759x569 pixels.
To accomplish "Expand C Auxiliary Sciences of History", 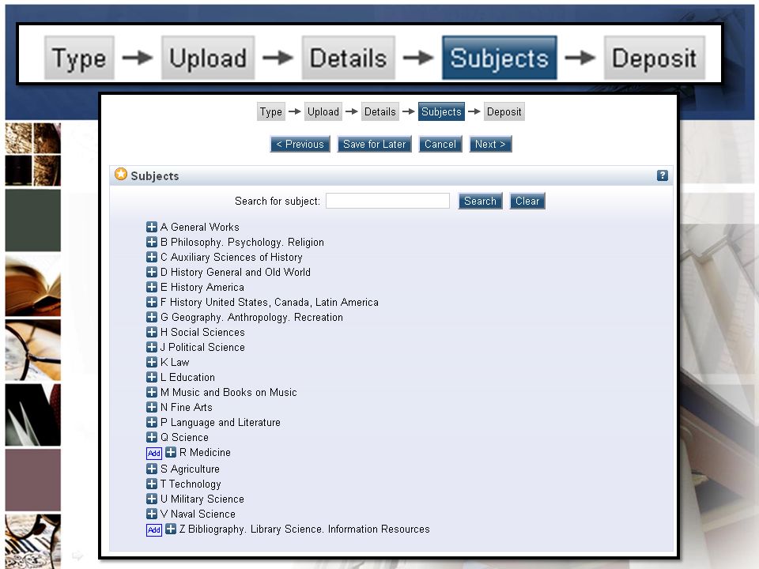I will coord(152,257).
